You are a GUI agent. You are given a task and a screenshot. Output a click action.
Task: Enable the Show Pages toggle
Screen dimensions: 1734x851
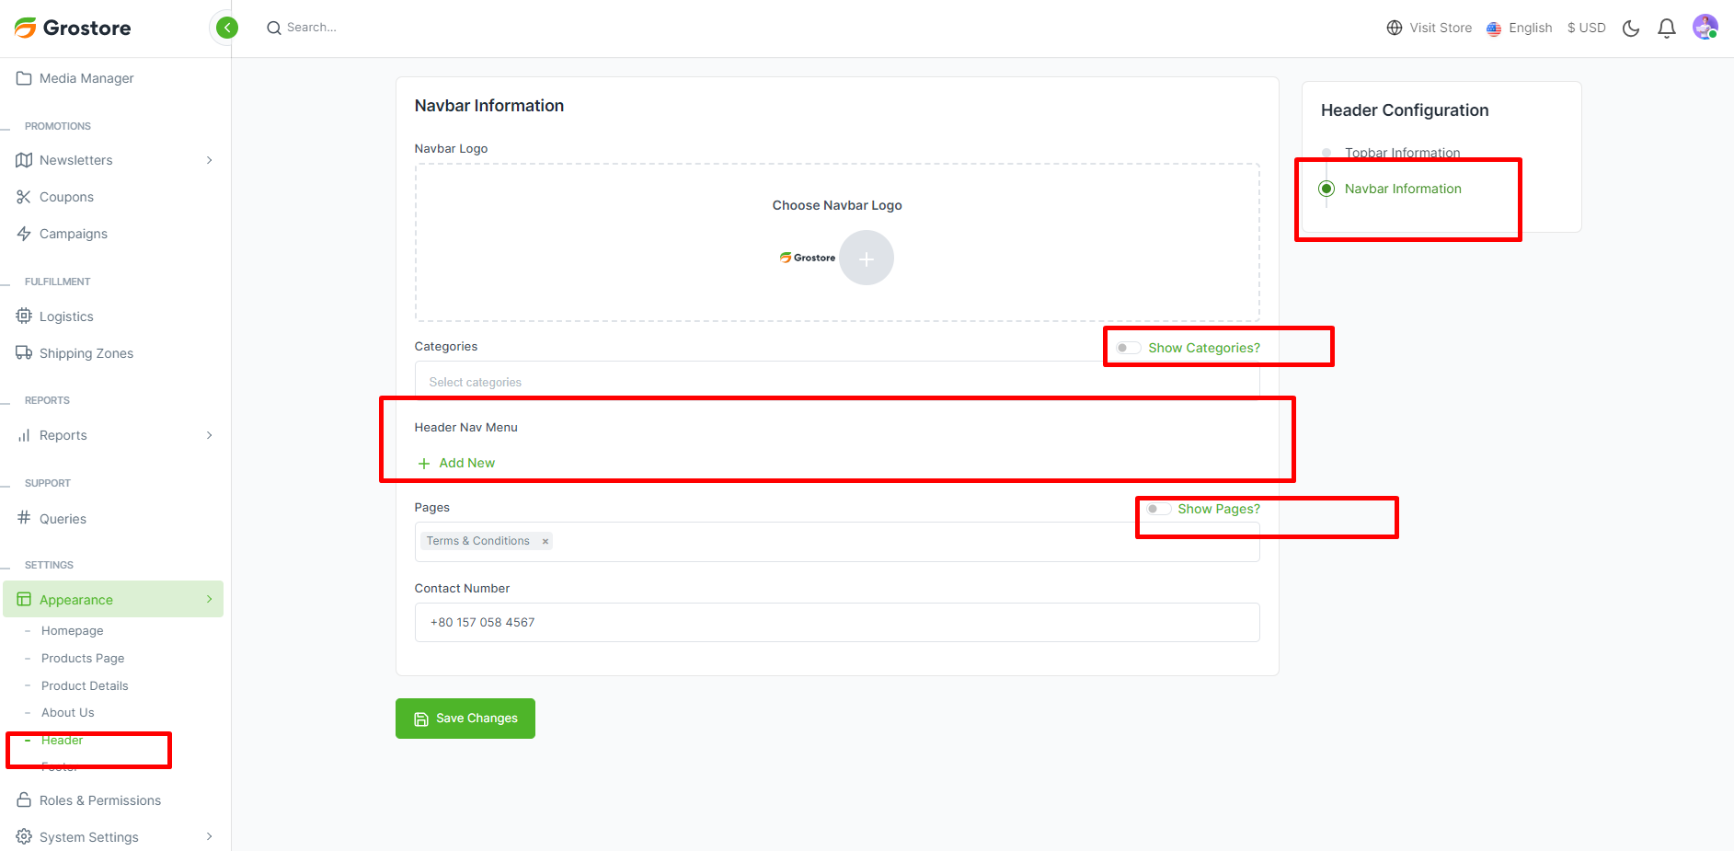click(1157, 509)
